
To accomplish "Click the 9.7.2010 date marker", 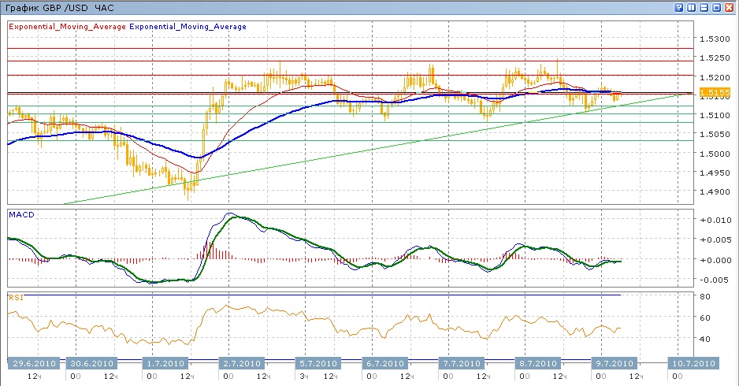I will (x=612, y=364).
